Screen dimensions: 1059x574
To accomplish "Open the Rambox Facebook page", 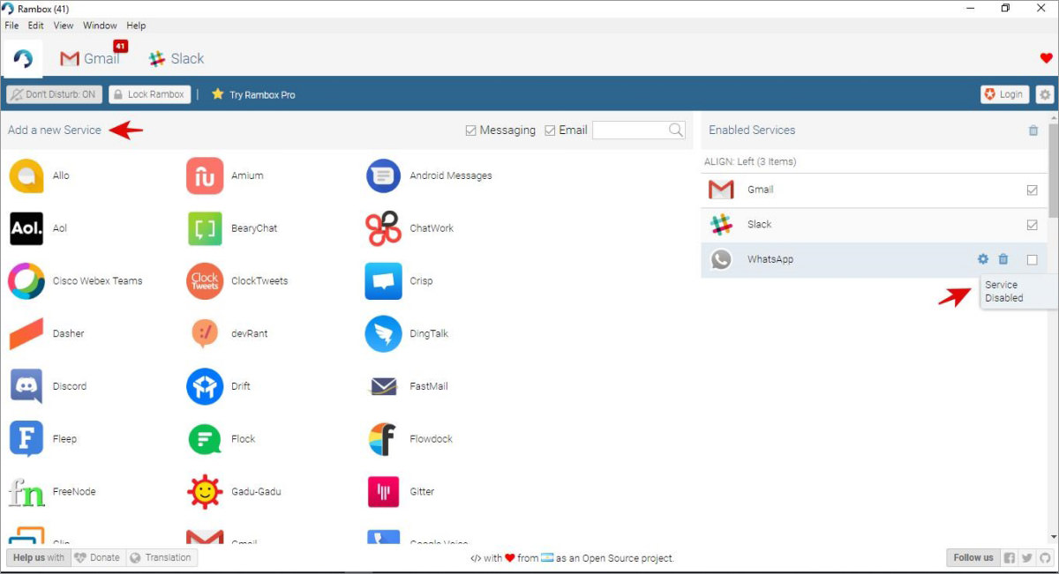I will click(x=1010, y=557).
